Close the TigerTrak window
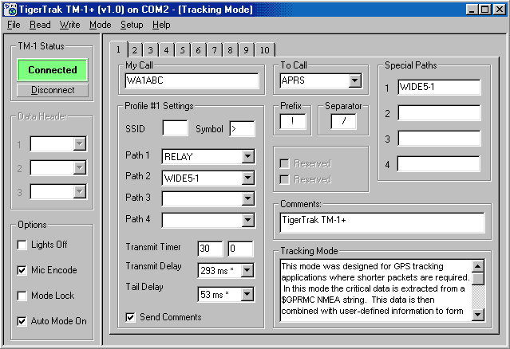 pos(500,10)
